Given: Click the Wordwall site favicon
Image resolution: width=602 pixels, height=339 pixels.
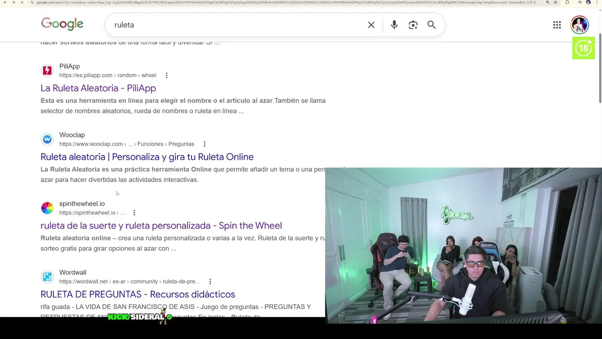Looking at the screenshot, I should click(47, 277).
